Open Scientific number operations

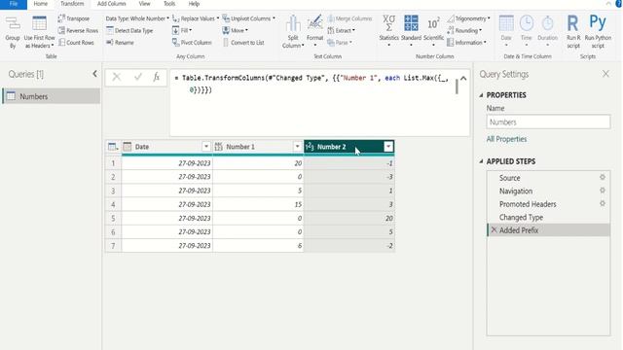[433, 31]
